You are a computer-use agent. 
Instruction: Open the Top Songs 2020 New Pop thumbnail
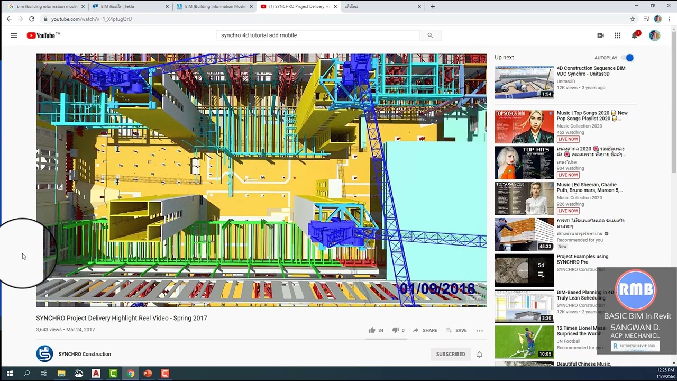524,126
